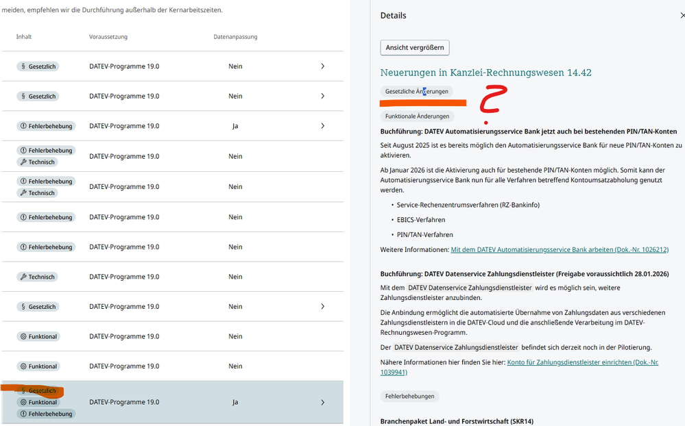Click the PIN/TAN-Verfahren bullet item
The image size is (685, 426).
point(424,234)
